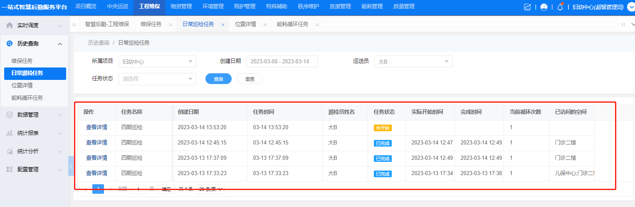Open the 项目概览 top menu
635x207 pixels.
click(x=86, y=7)
